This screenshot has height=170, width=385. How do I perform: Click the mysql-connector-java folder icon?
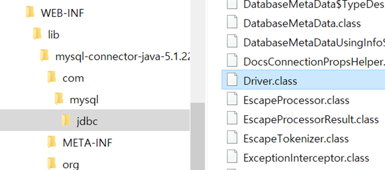(45, 56)
